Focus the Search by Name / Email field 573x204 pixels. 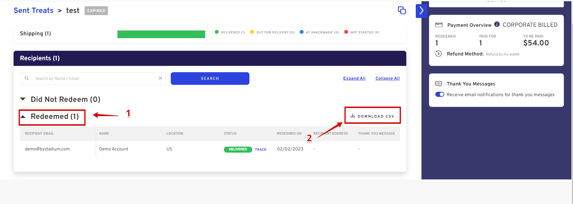[95, 79]
